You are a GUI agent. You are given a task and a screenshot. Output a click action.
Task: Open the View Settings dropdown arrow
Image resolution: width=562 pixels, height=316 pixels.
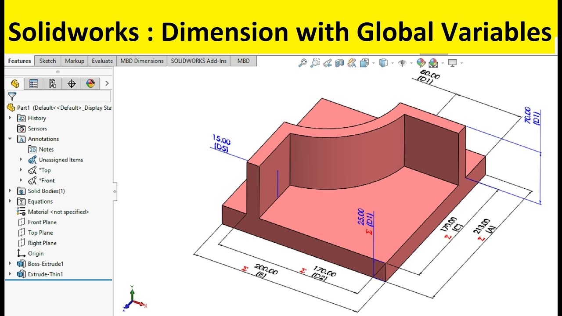click(x=462, y=63)
